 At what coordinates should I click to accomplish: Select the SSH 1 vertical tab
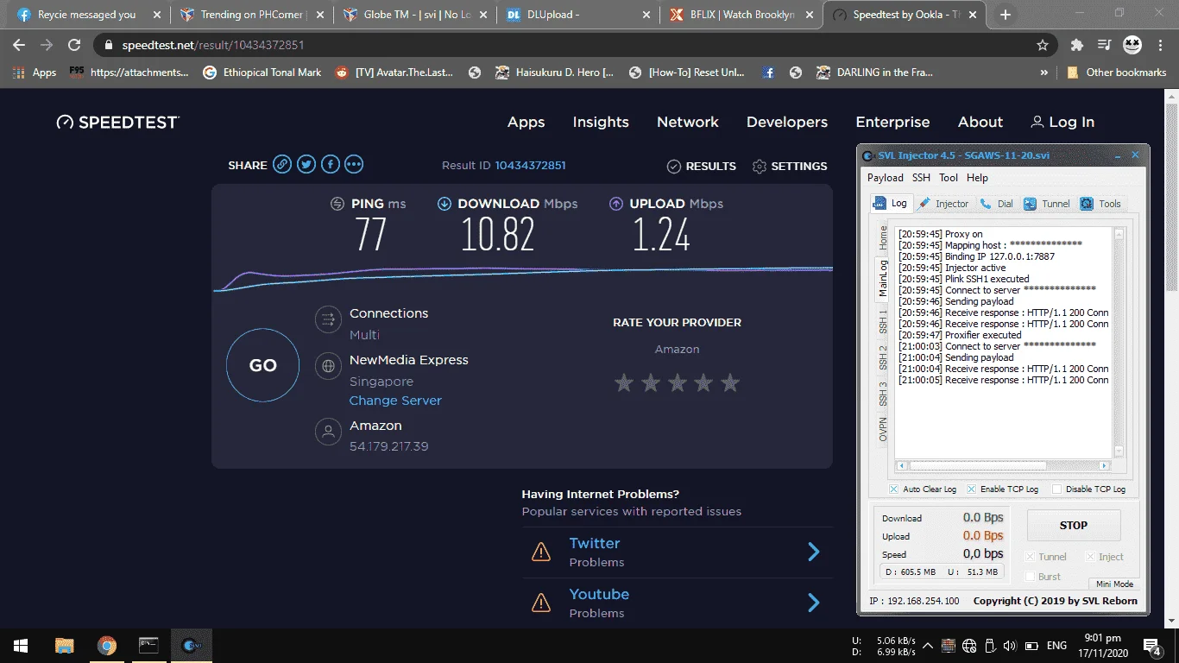click(x=883, y=321)
